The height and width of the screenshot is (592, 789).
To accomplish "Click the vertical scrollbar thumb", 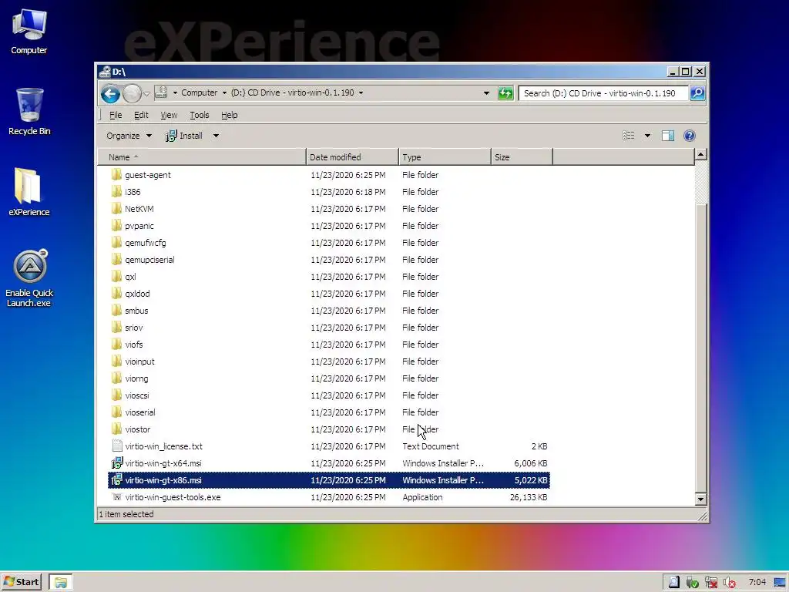I will tap(701, 348).
